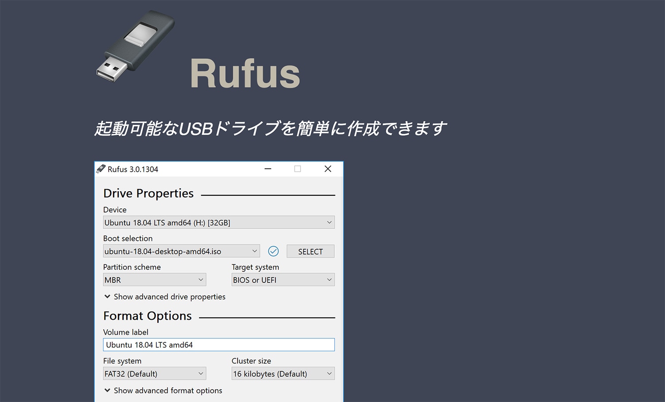
Task: Click the large Rufus heading text
Action: [245, 73]
